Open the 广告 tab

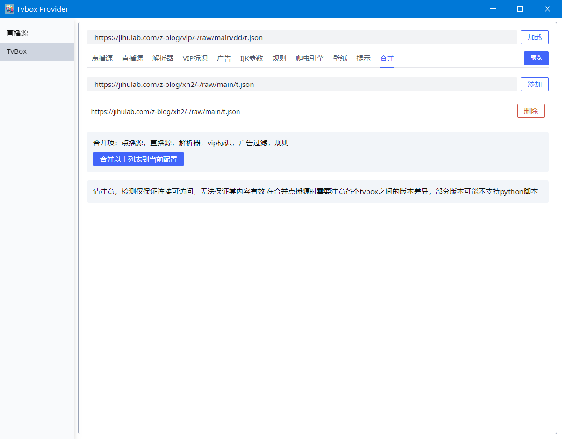(x=224, y=58)
